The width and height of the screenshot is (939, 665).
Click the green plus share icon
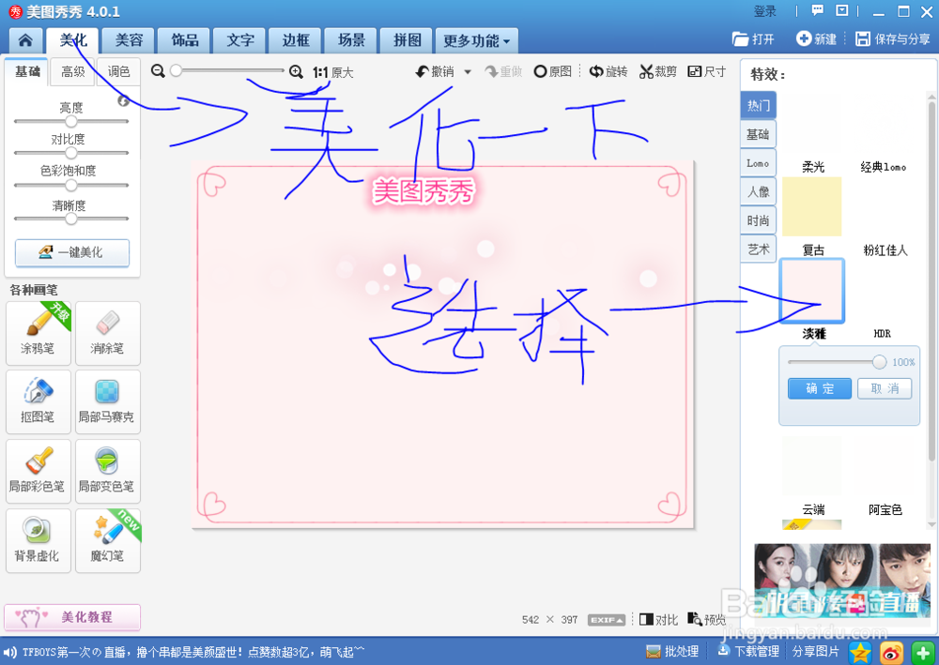tap(923, 653)
